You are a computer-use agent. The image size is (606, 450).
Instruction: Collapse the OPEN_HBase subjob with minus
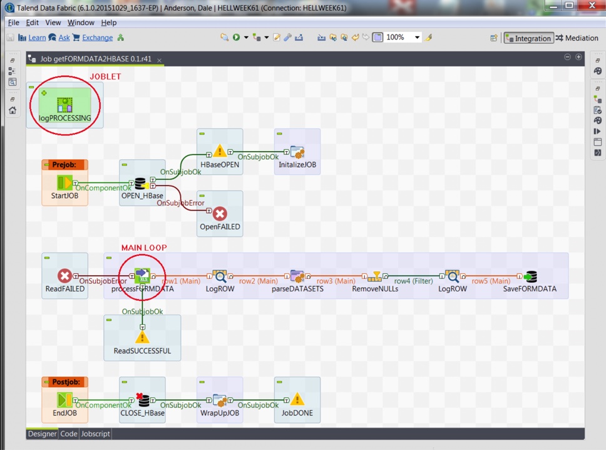(x=125, y=164)
